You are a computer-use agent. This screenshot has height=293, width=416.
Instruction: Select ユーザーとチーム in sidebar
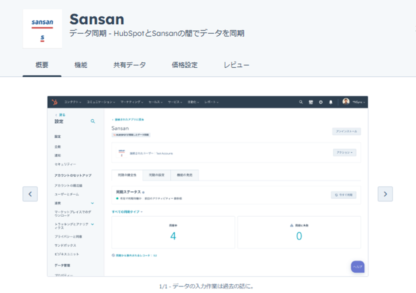67,194
